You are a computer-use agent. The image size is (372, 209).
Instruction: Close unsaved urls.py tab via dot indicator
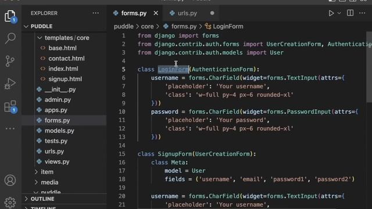(x=212, y=13)
